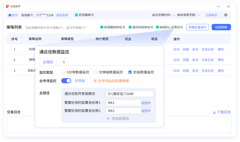
Task: Click the 账户类型 column header
Action: pyautogui.click(x=102, y=39)
